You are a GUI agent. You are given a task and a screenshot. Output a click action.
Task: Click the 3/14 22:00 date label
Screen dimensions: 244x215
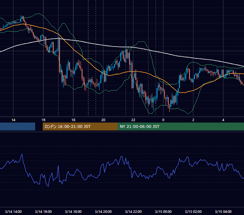133,211
